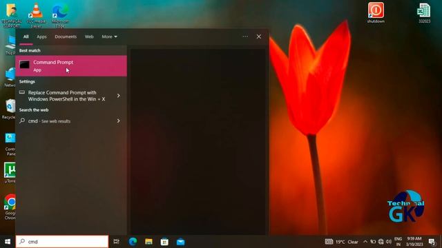Close the search panel with X

[259, 37]
